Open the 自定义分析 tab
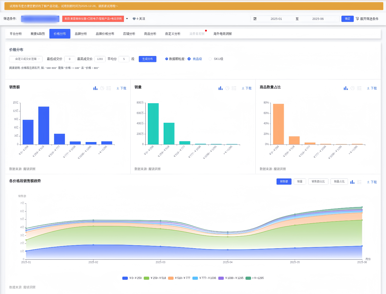The width and height of the screenshot is (386, 294). (173, 34)
